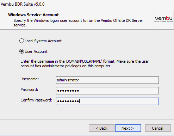This screenshot has width=174, height=136.
Task: Click the Vembu logo image
Action: point(163,19)
